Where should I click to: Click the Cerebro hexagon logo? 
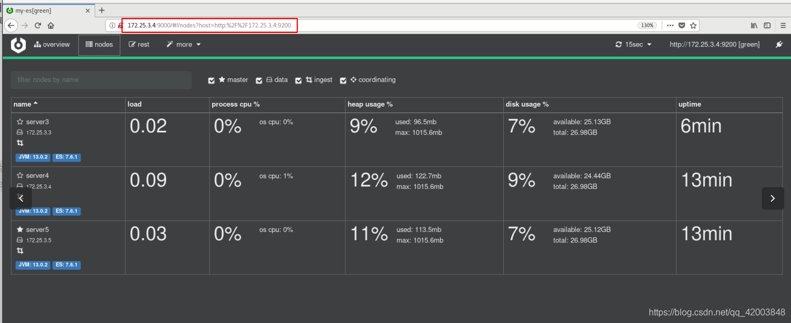tap(18, 45)
